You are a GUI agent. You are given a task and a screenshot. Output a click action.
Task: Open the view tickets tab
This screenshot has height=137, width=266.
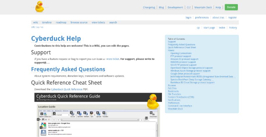[x=98, y=22]
